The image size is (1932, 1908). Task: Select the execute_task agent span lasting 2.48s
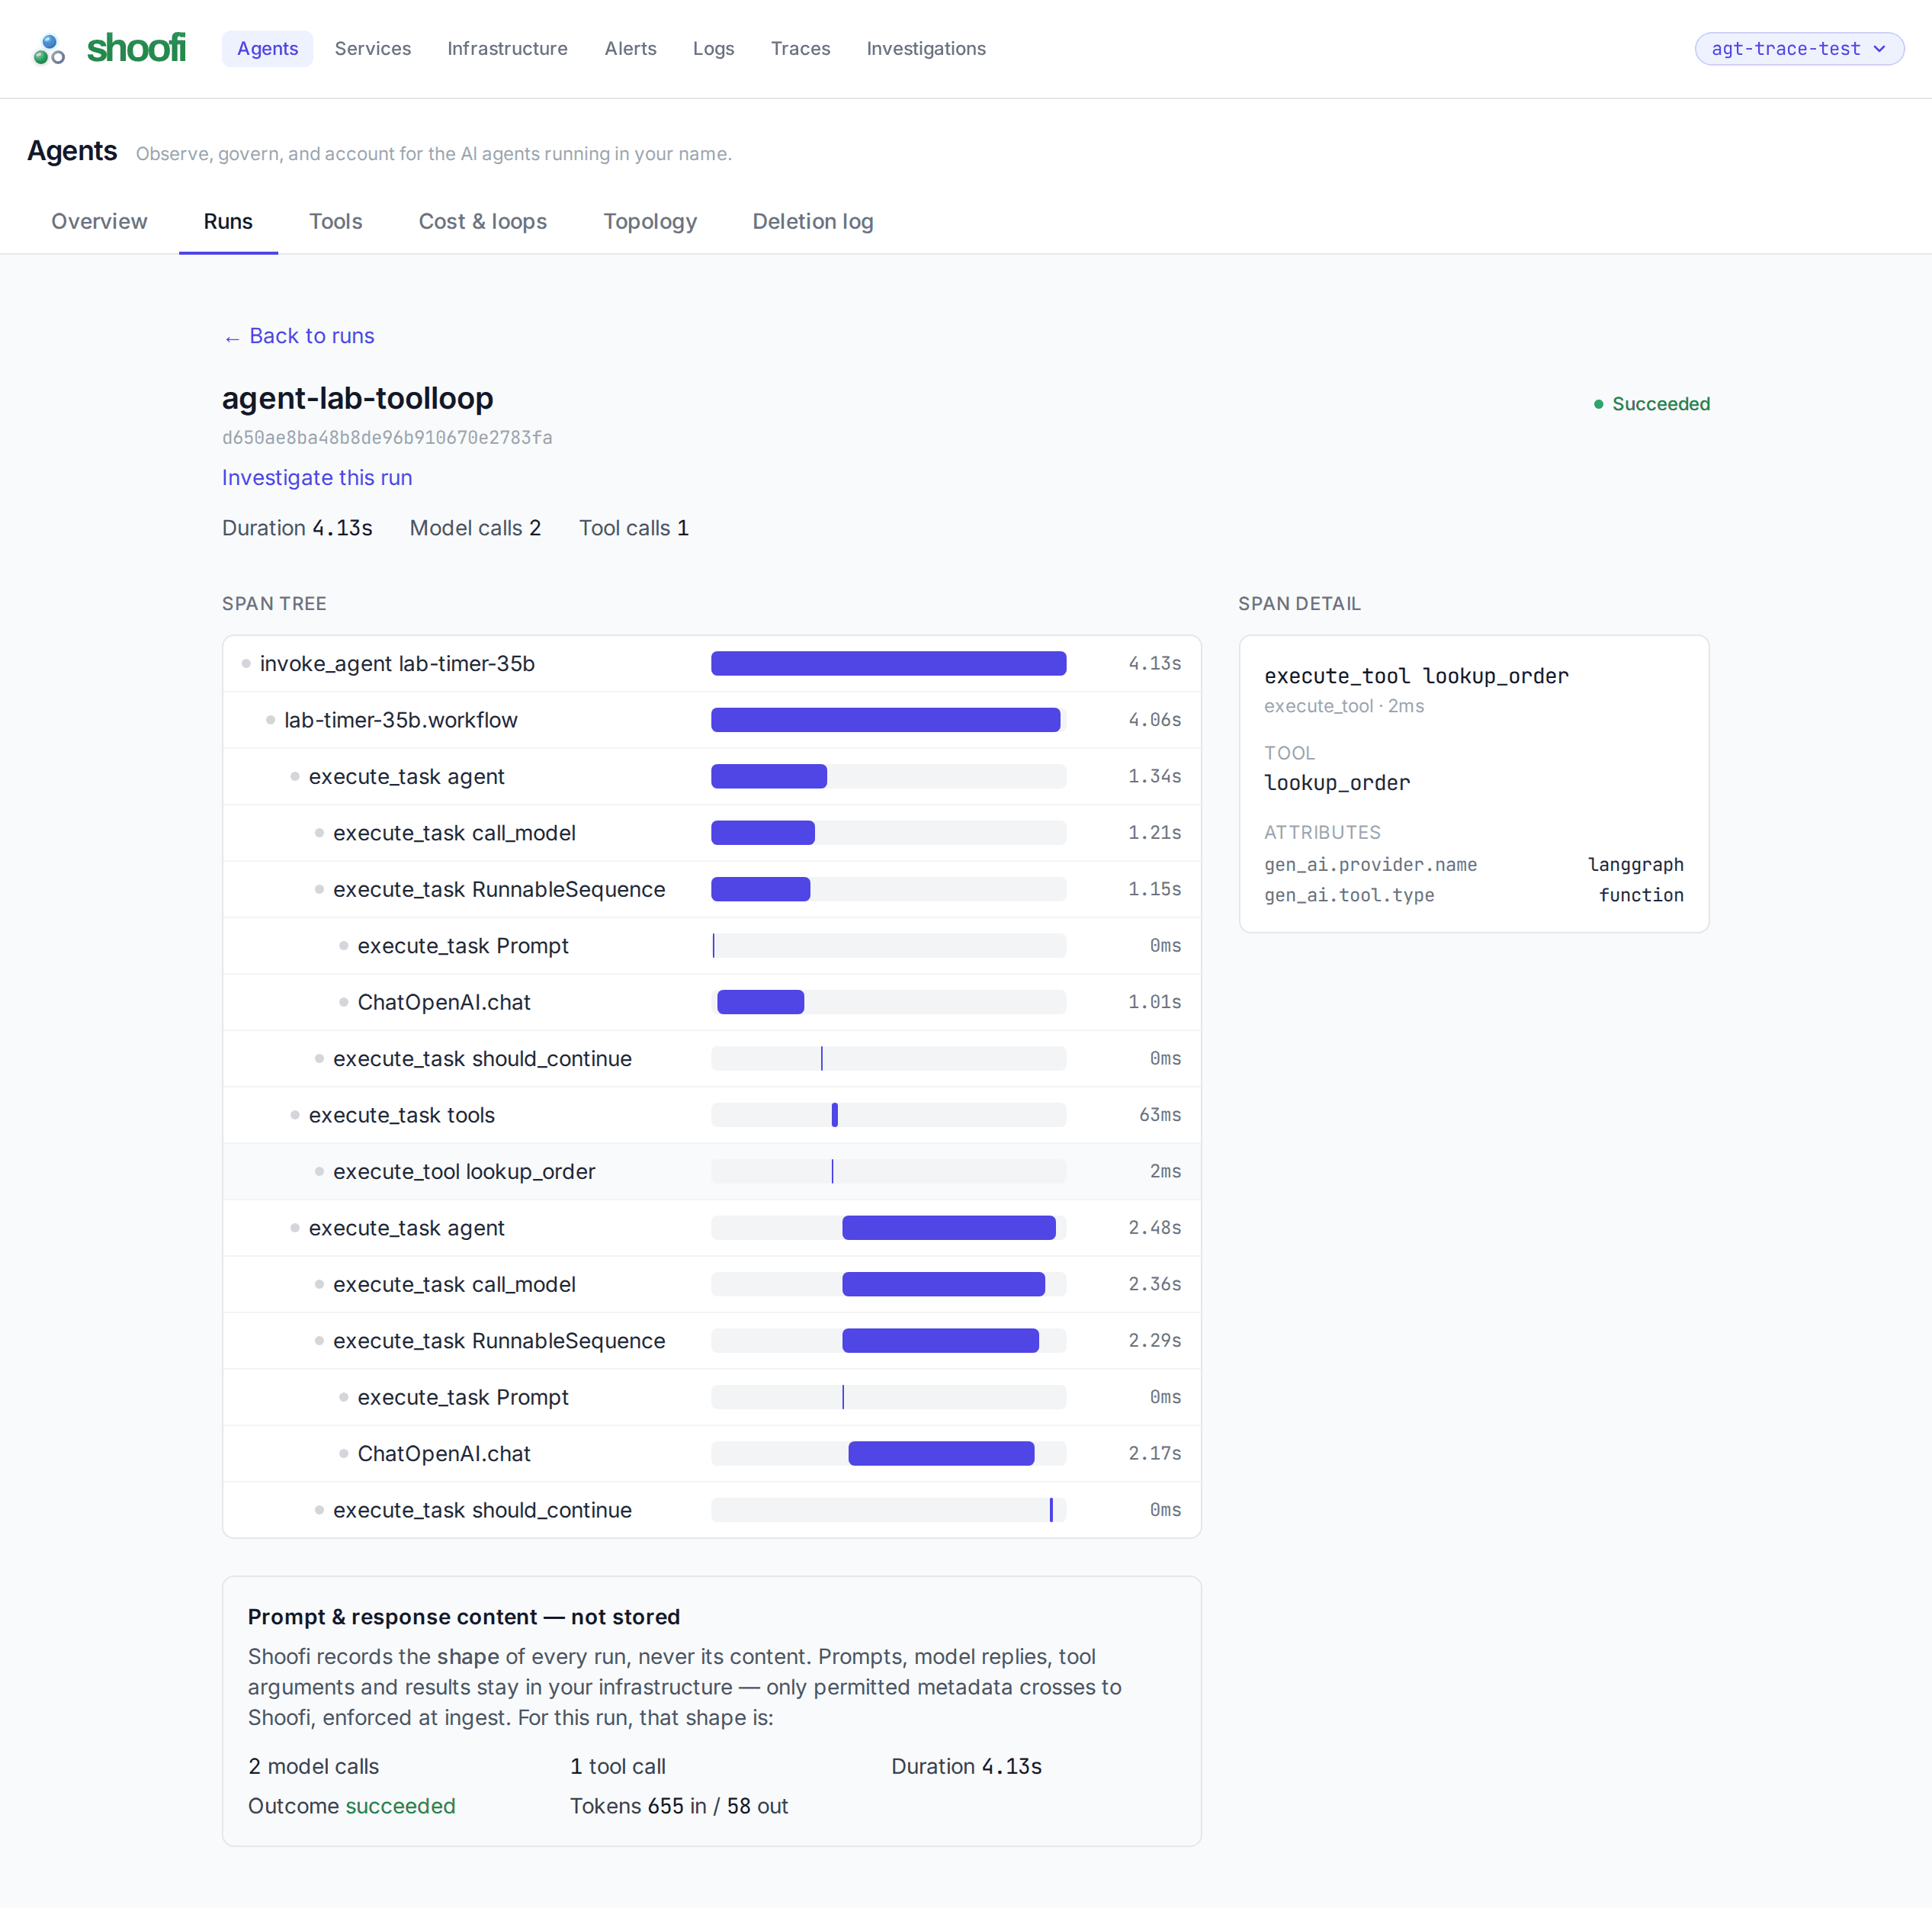[x=711, y=1228]
